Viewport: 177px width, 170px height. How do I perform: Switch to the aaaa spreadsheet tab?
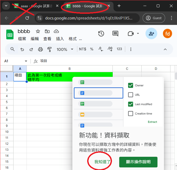[x=34, y=6]
